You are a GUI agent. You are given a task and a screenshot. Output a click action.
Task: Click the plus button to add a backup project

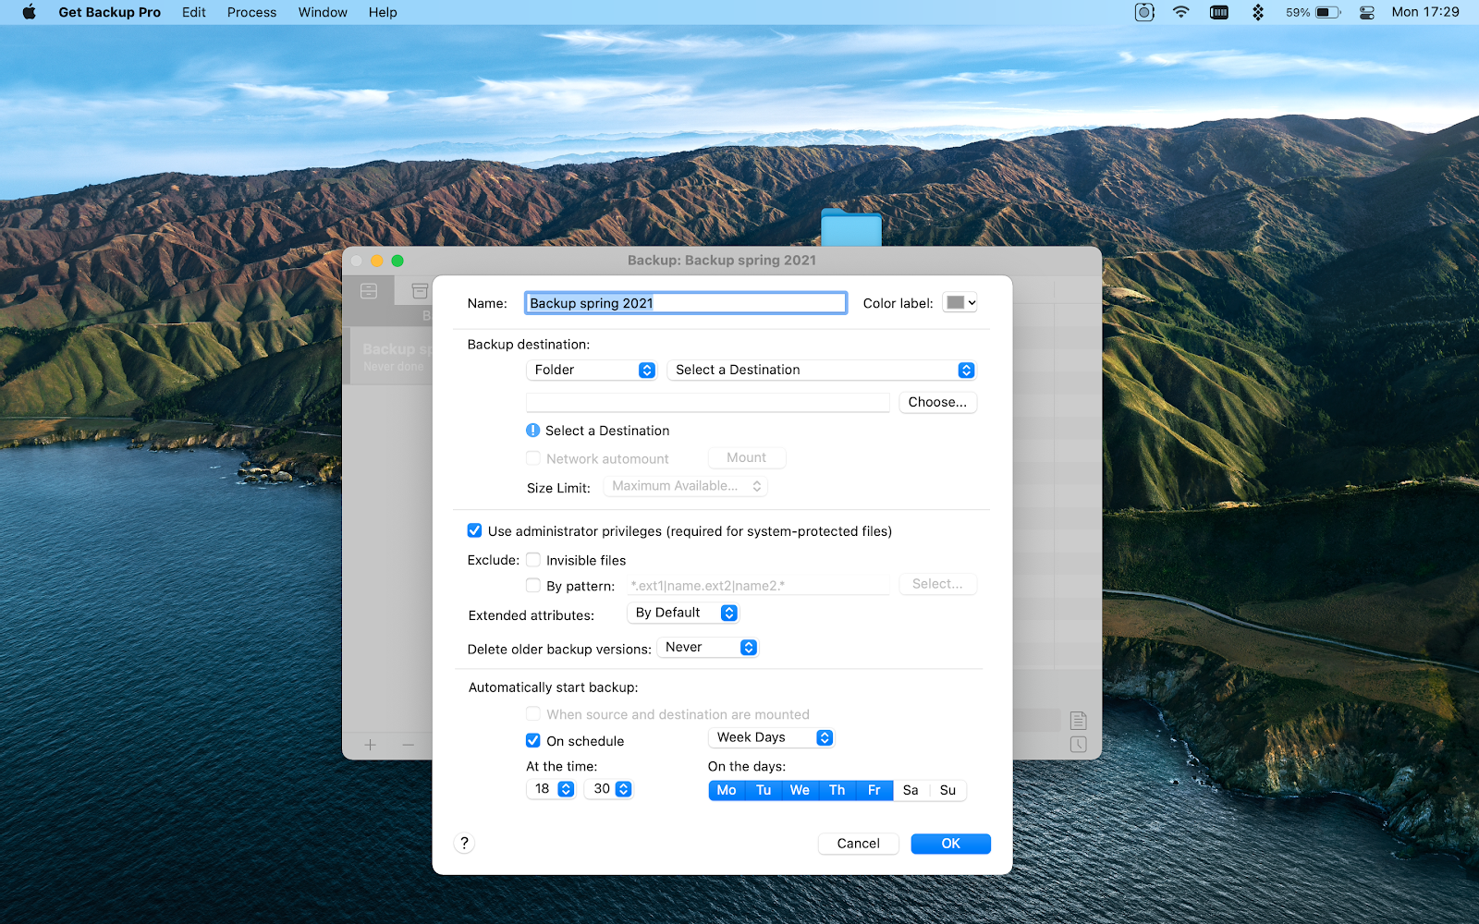click(370, 745)
